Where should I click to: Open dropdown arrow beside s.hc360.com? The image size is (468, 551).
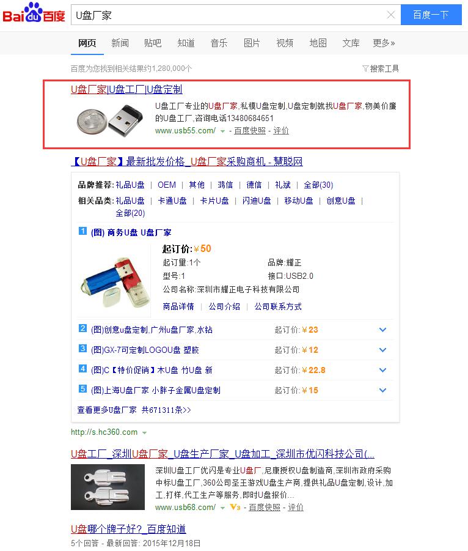[144, 433]
